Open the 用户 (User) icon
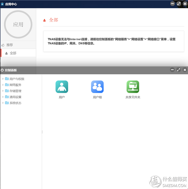The image size is (188, 189). click(x=62, y=87)
